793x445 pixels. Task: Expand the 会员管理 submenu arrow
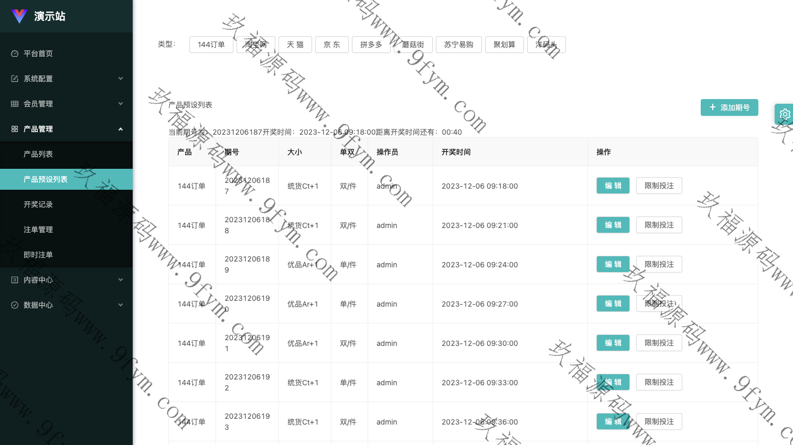click(x=121, y=104)
